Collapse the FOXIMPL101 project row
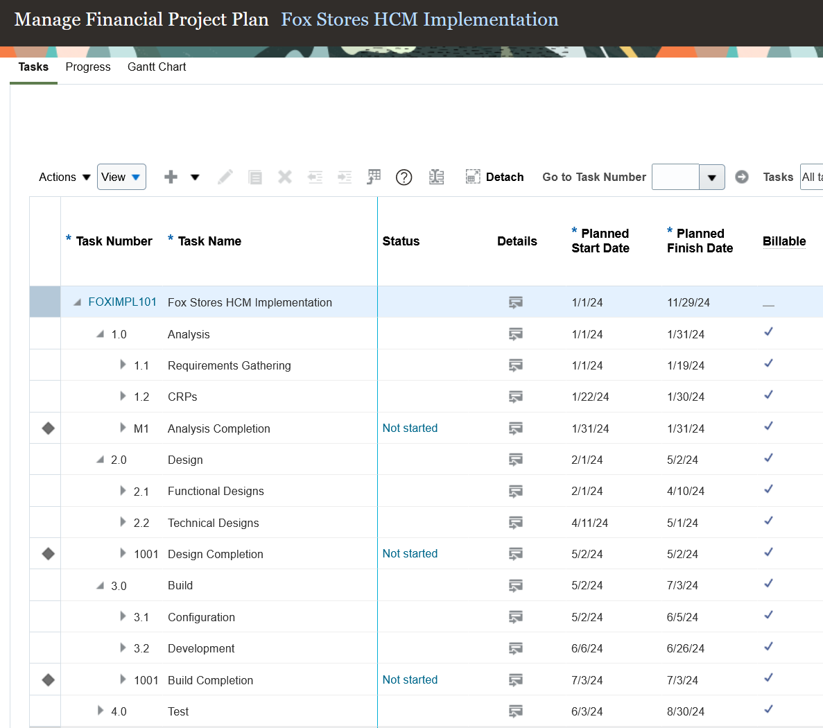Screen dimensions: 823x728 pyautogui.click(x=77, y=302)
